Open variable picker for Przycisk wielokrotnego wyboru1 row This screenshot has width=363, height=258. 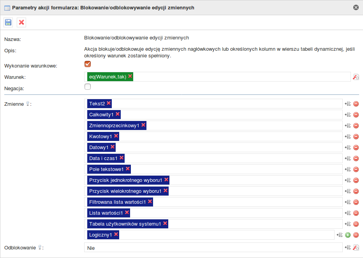pos(348,191)
